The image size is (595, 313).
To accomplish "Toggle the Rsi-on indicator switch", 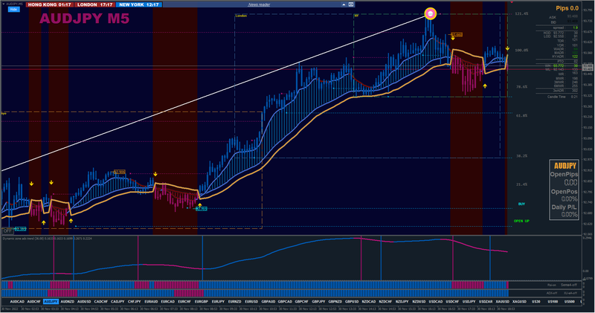I will tap(552, 285).
